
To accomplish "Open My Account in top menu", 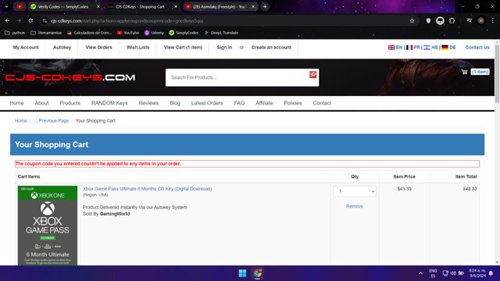I will pos(26,47).
